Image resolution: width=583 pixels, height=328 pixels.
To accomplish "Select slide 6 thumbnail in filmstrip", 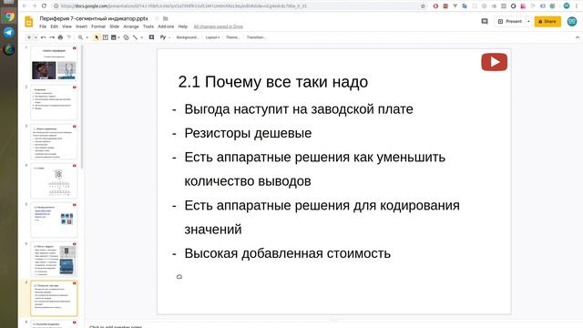I will click(54, 259).
